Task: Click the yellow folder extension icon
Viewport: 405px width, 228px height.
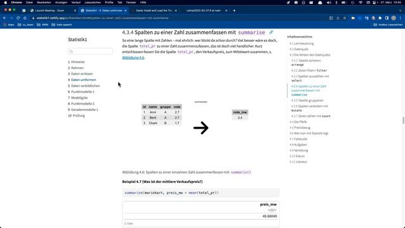Action: [353, 18]
